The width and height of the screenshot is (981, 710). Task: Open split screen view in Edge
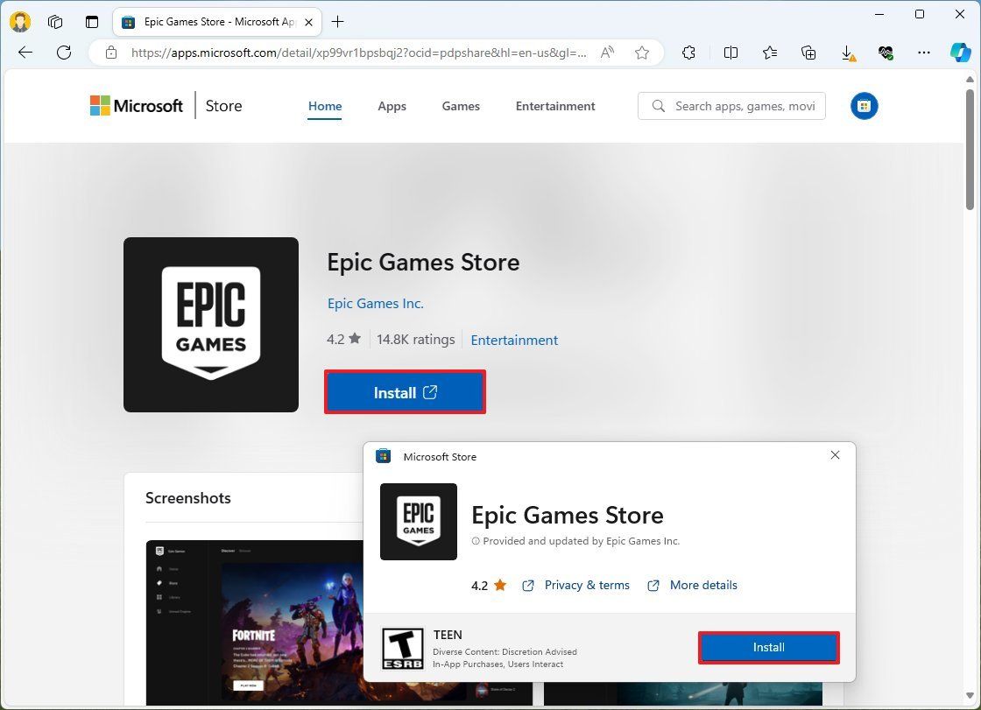(730, 53)
